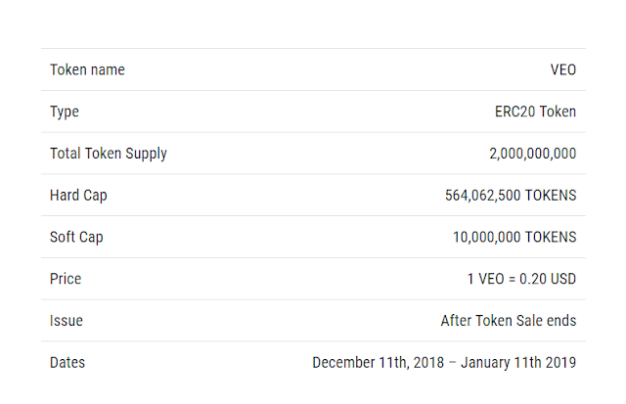Click the Issue row label
The height and width of the screenshot is (404, 626).
click(x=67, y=321)
